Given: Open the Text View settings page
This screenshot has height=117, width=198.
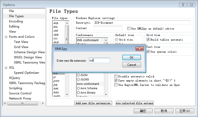Looking at the screenshot, I should pos(21,42).
